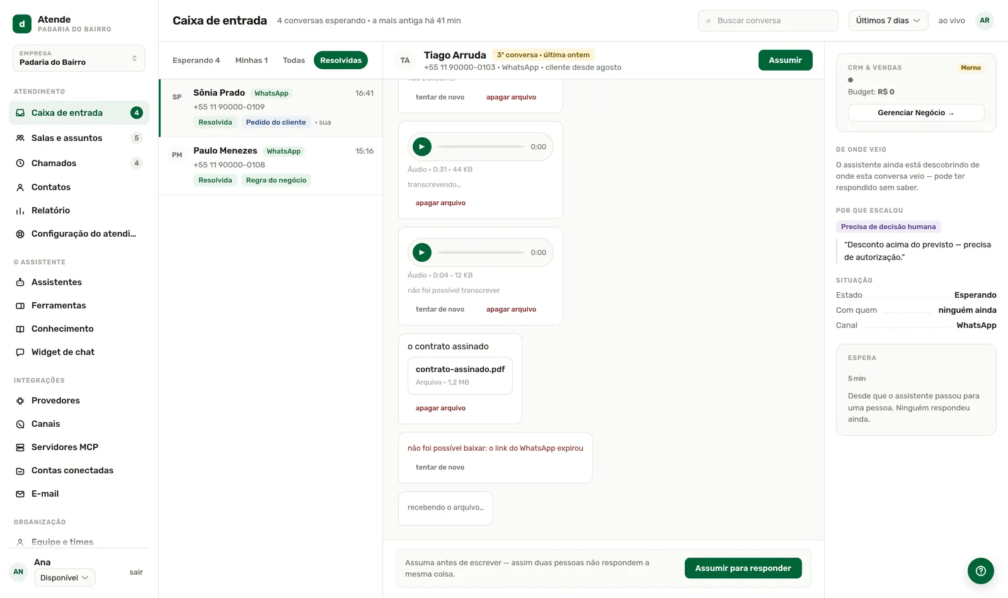Click Assumir para responder button

click(x=743, y=568)
